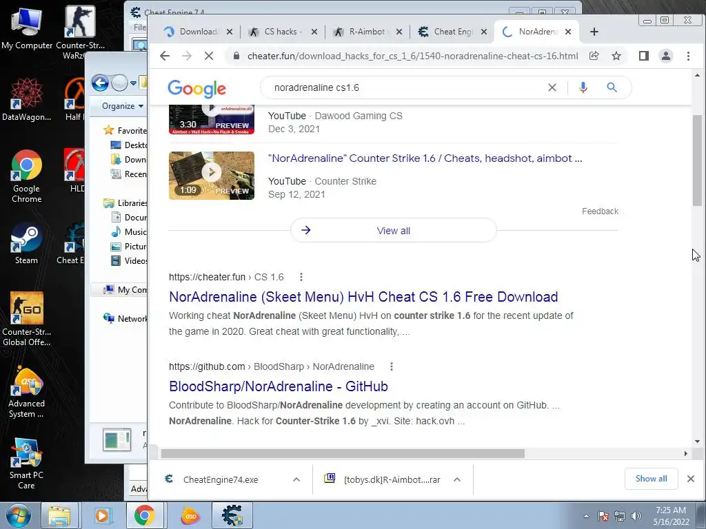Click the address bar URL
The image size is (706, 529).
click(x=412, y=56)
